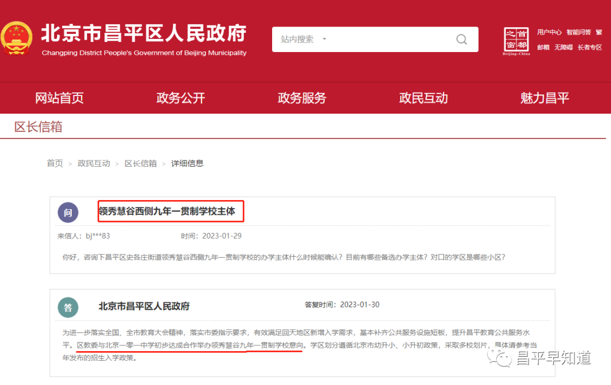Click the reply time 2023-01-30

click(360, 304)
